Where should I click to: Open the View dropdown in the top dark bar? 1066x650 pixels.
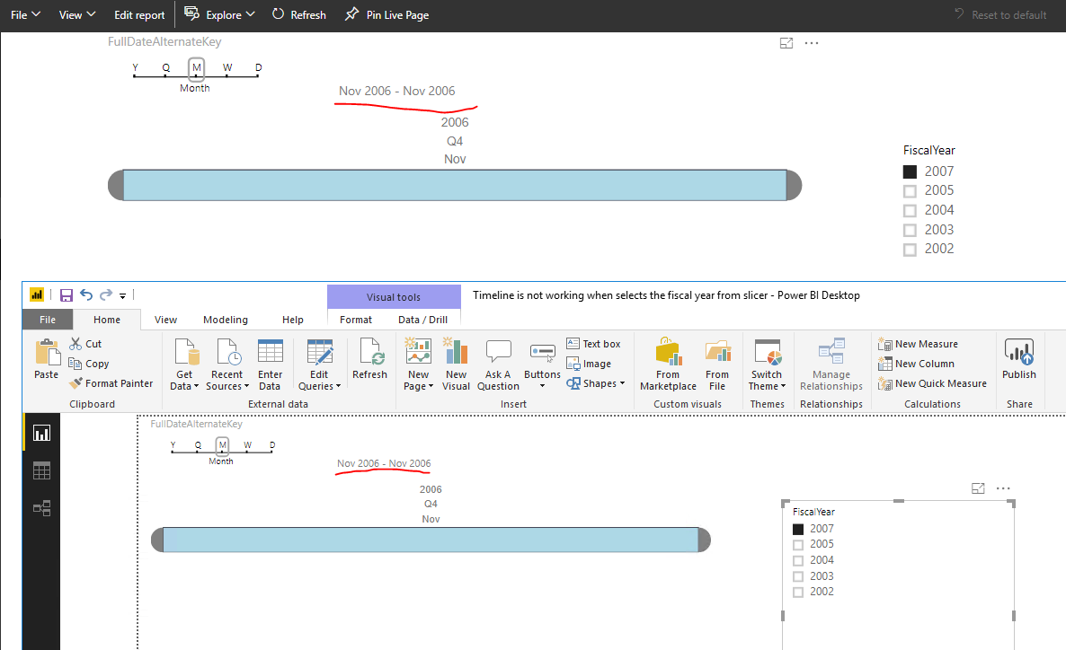(76, 15)
